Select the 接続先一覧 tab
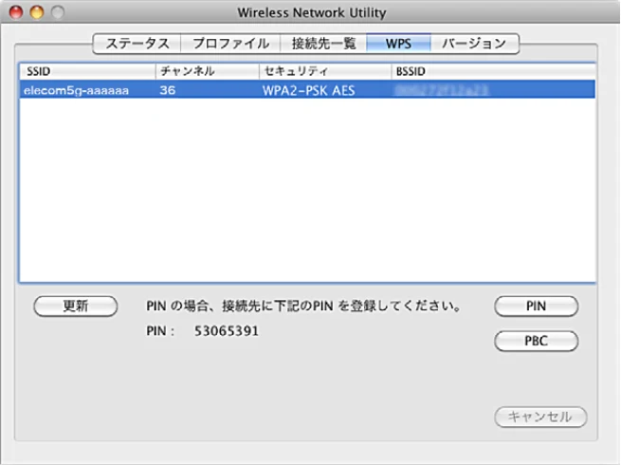The width and height of the screenshot is (621, 465). (323, 44)
